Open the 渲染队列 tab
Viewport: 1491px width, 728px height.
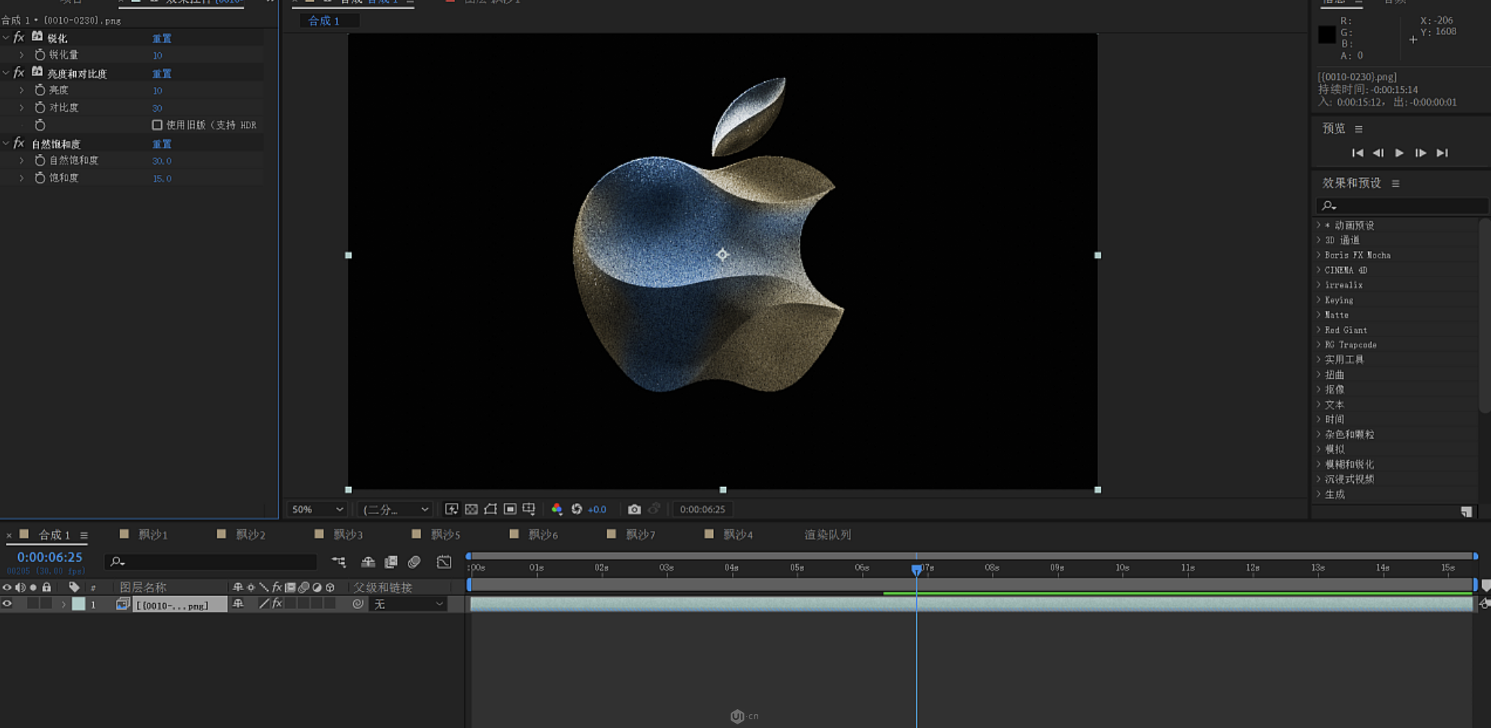coord(828,534)
